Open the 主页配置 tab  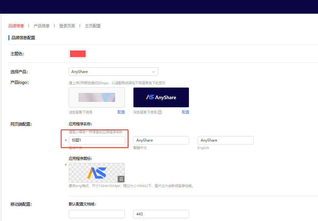92,26
